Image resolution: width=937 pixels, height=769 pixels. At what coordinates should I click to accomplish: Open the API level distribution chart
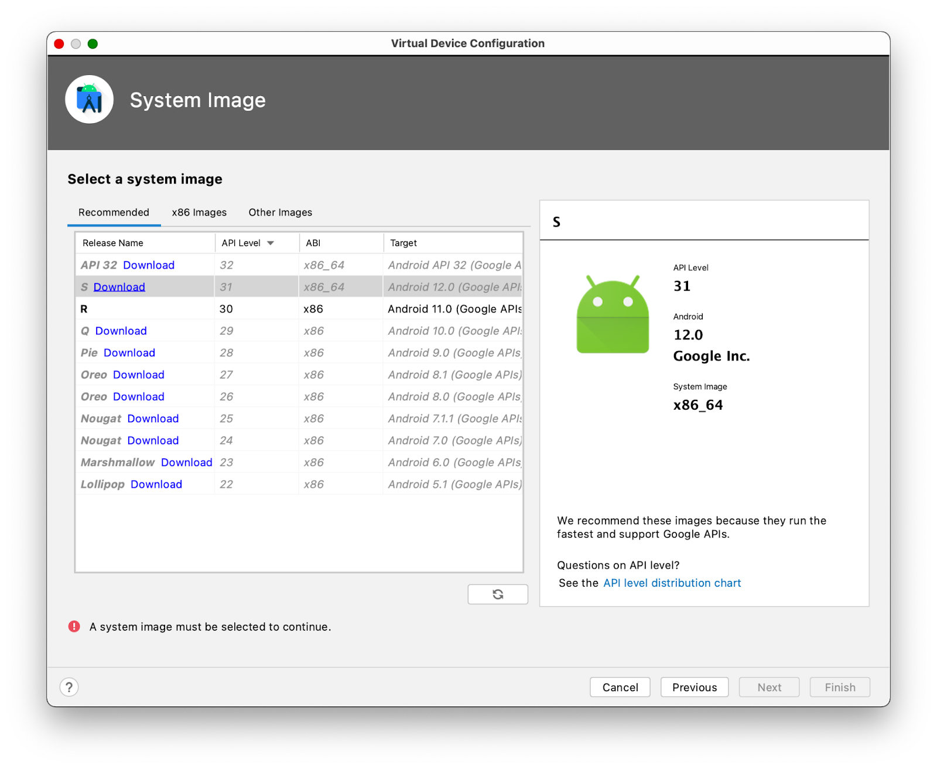[672, 583]
